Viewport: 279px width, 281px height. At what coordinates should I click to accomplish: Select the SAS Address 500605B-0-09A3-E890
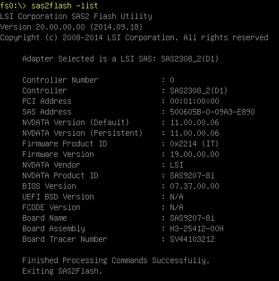pos(212,112)
